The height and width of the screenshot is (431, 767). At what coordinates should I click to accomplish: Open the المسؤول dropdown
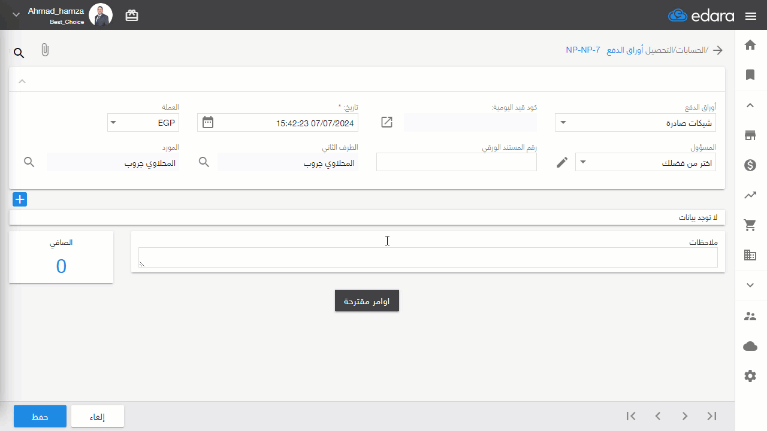point(645,162)
